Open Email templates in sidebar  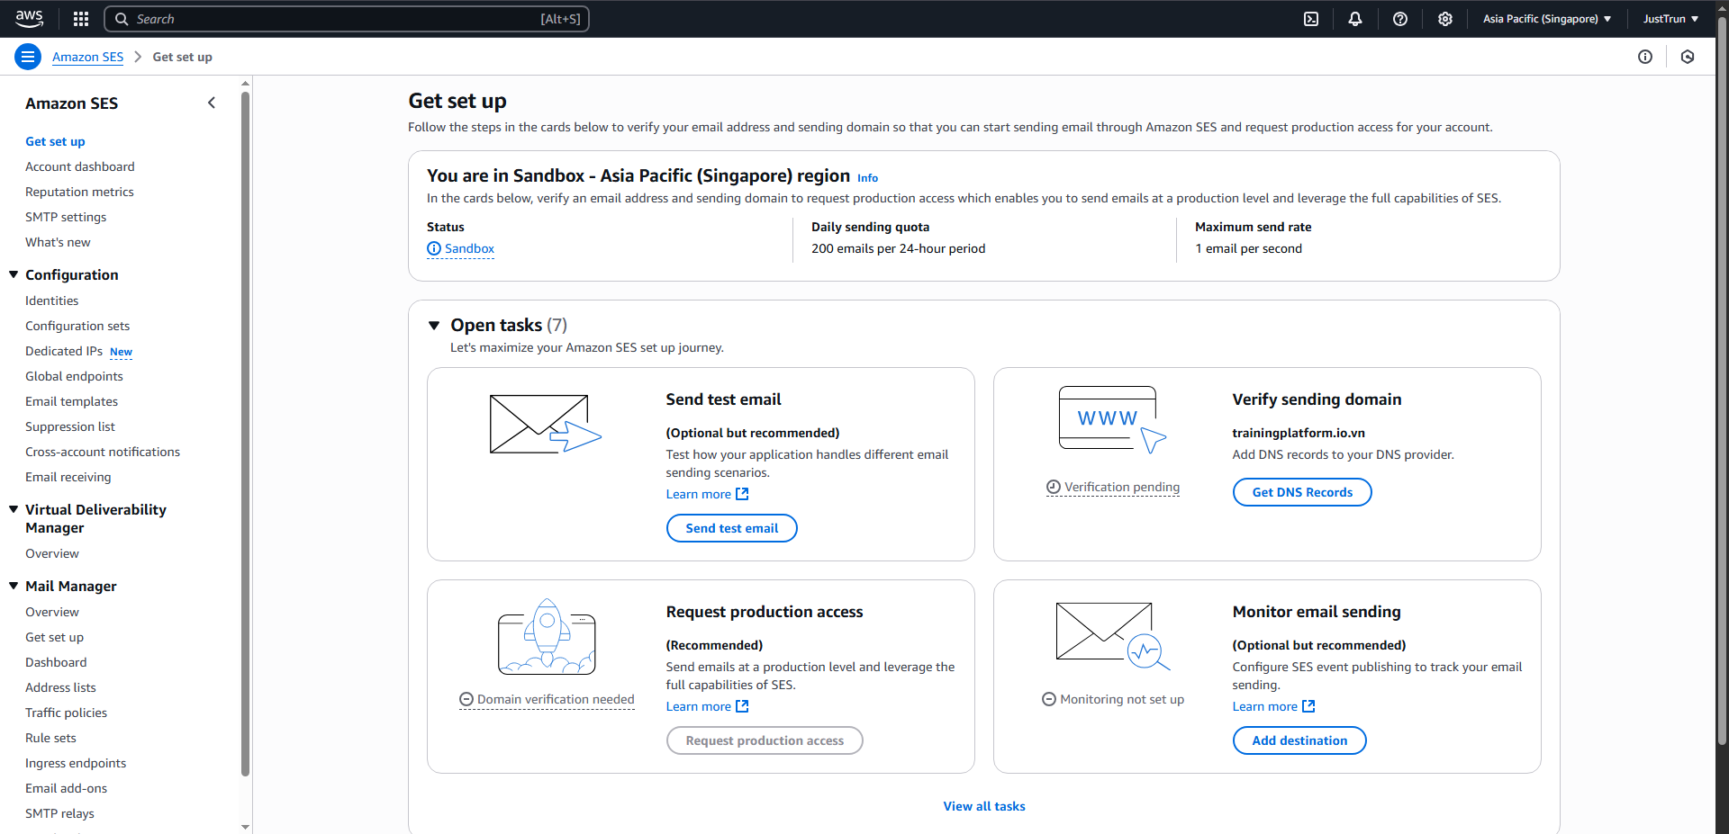click(71, 401)
